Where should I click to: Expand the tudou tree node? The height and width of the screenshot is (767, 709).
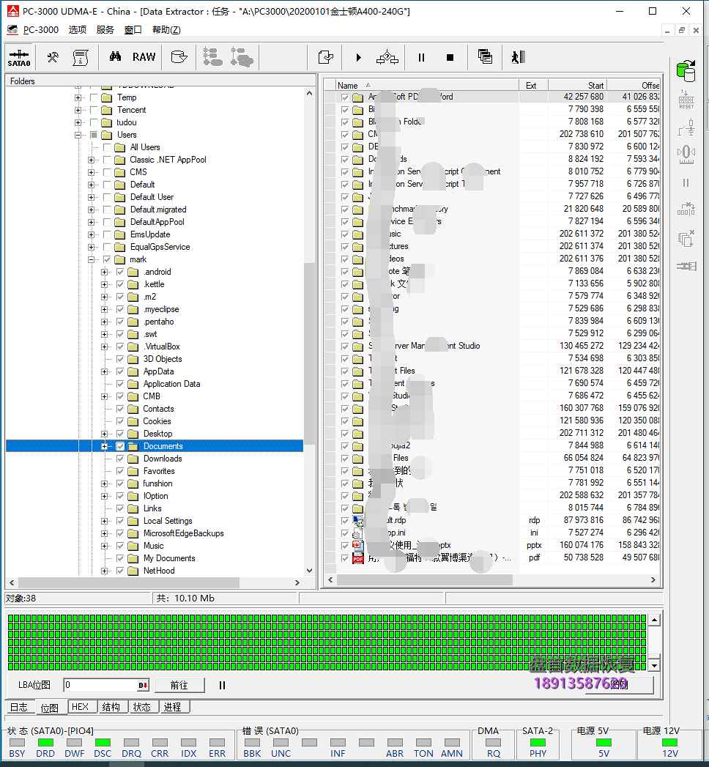pos(78,122)
